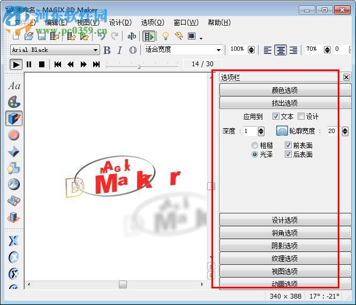Open the small arrow beside the display icon
Image resolution: width=356 pixels, height=305 pixels.
201,38
